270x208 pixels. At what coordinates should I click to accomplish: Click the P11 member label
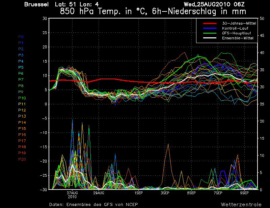click(22, 104)
